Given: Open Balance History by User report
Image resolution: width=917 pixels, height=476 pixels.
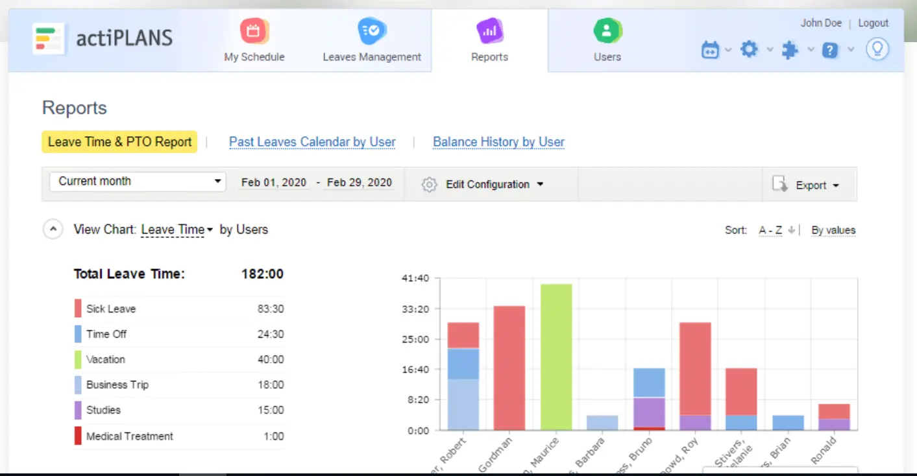Looking at the screenshot, I should (498, 142).
